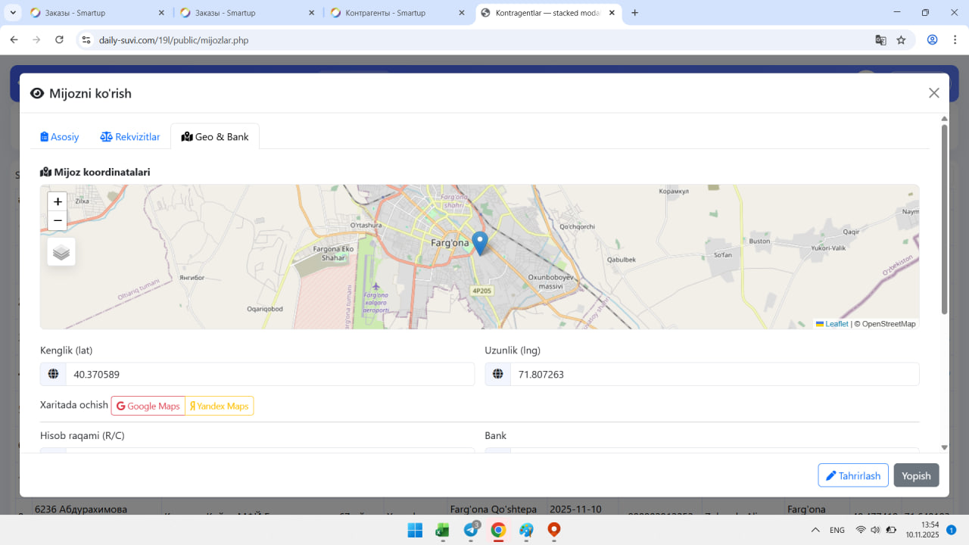The image size is (969, 545).
Task: Open the ENG language switcher
Action: (x=837, y=531)
